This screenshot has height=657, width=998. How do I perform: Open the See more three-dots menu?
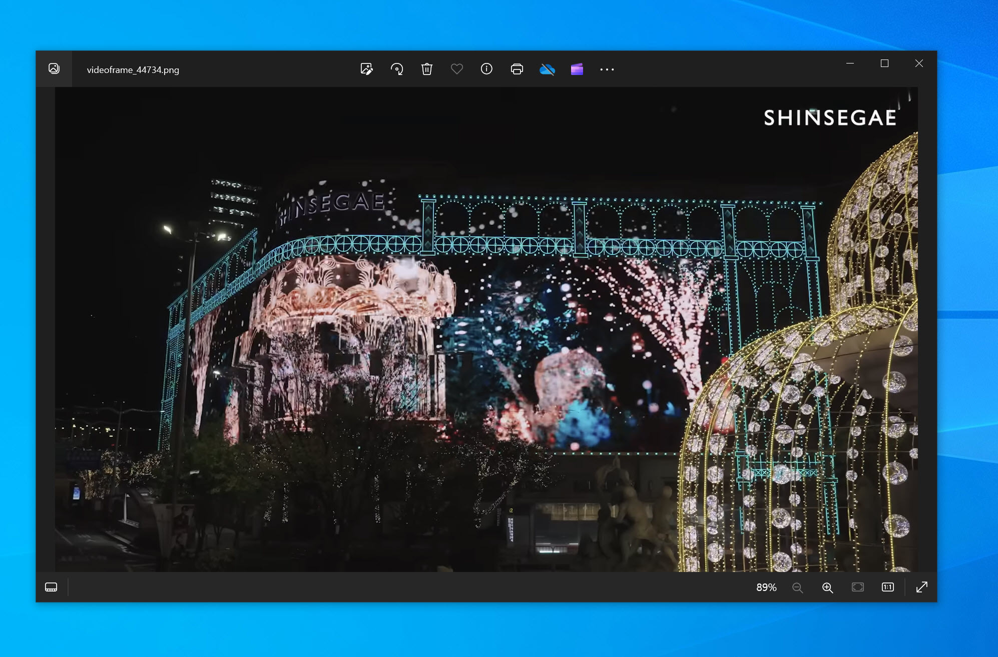click(607, 69)
